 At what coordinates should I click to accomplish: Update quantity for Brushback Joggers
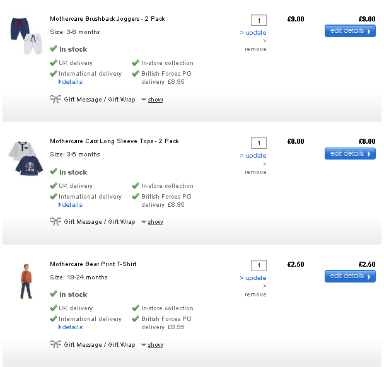255,33
